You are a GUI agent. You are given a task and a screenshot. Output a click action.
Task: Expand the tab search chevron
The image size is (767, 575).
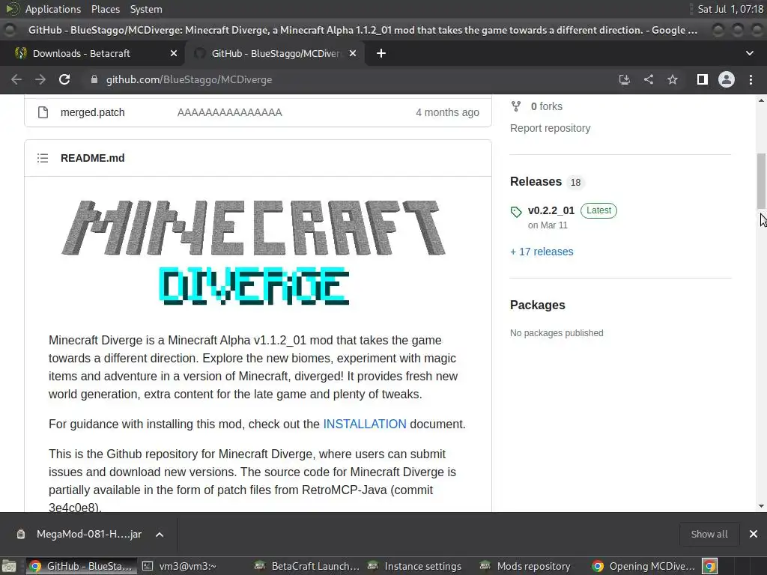click(x=749, y=53)
